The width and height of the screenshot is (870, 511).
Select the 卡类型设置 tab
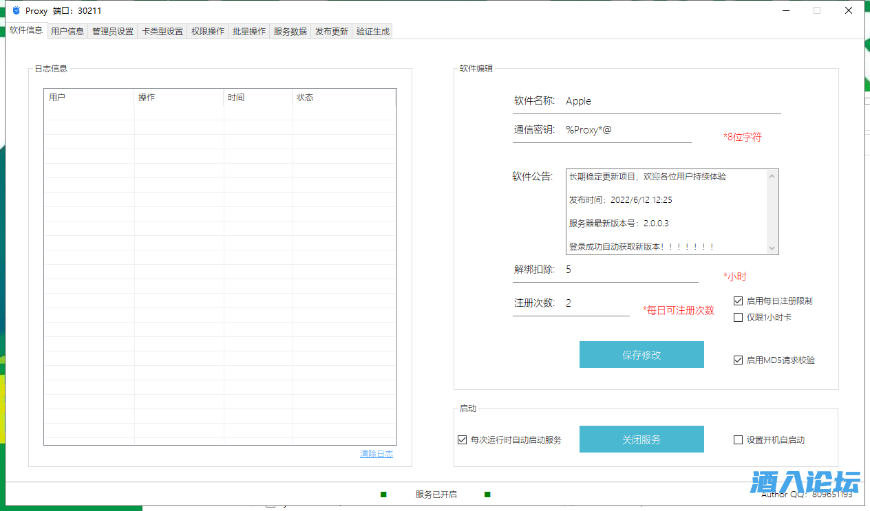162,31
